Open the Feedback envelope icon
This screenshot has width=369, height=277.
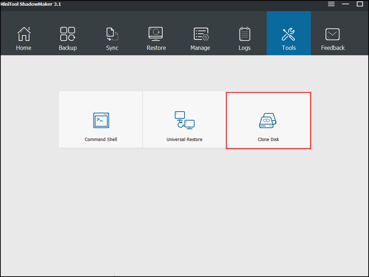click(x=332, y=34)
